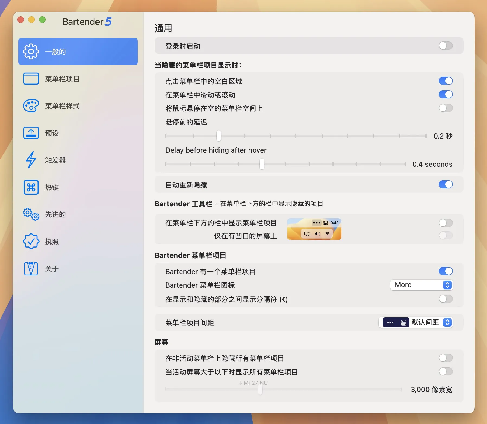
Task: Click the Bartender 5 logo title
Action: coord(87,22)
